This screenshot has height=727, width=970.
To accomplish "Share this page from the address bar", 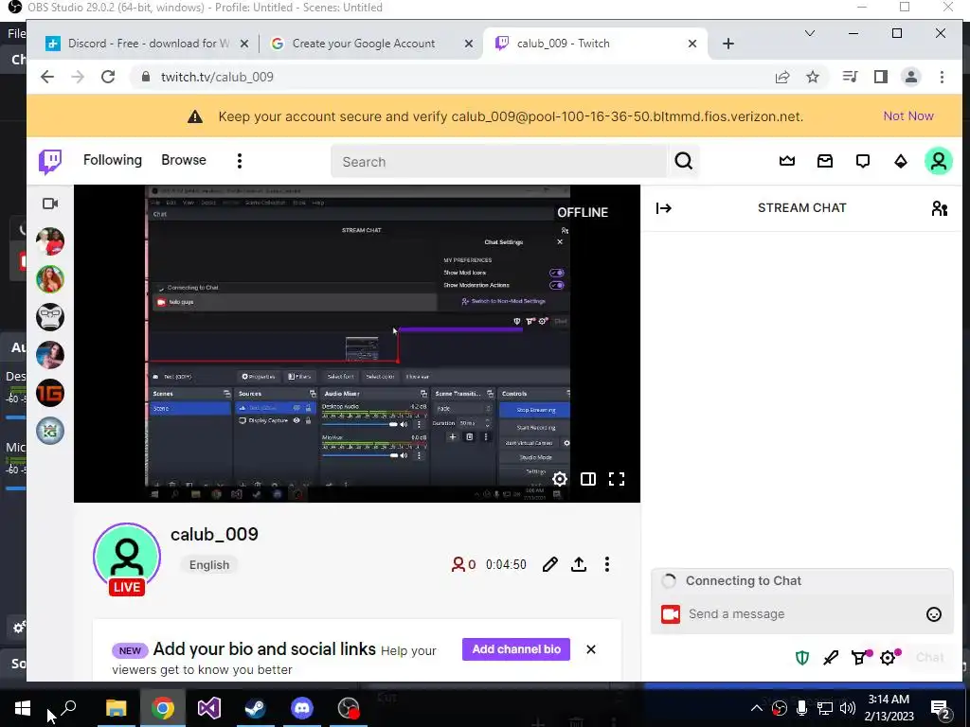I will click(781, 77).
